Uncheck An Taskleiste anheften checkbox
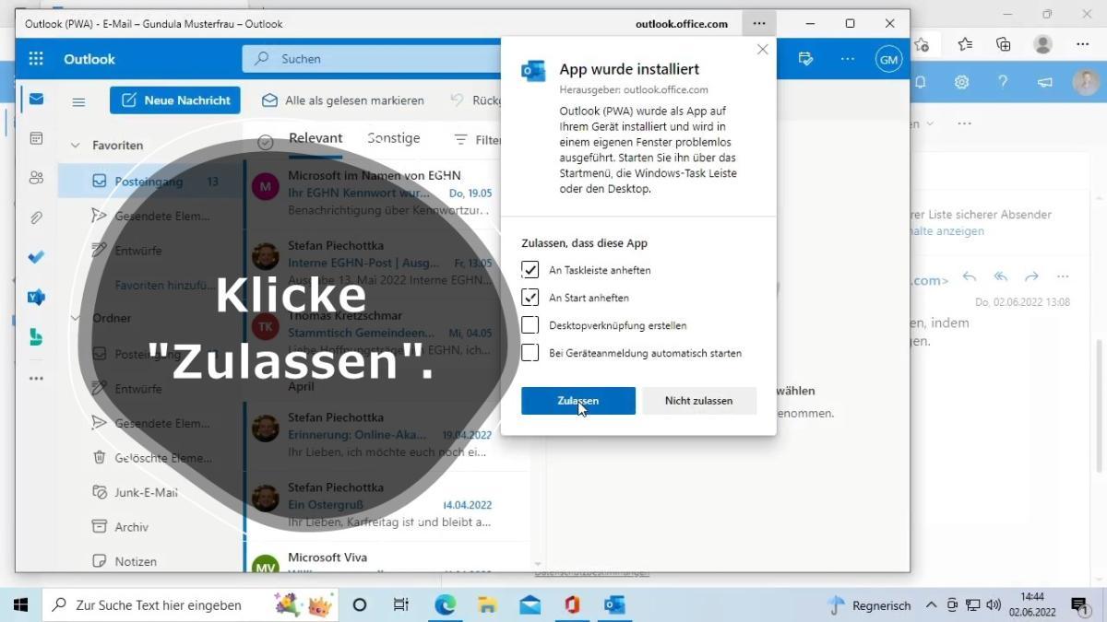The width and height of the screenshot is (1107, 622). click(530, 270)
